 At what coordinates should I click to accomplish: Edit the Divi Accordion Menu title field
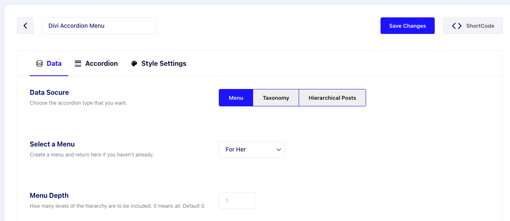click(x=99, y=26)
